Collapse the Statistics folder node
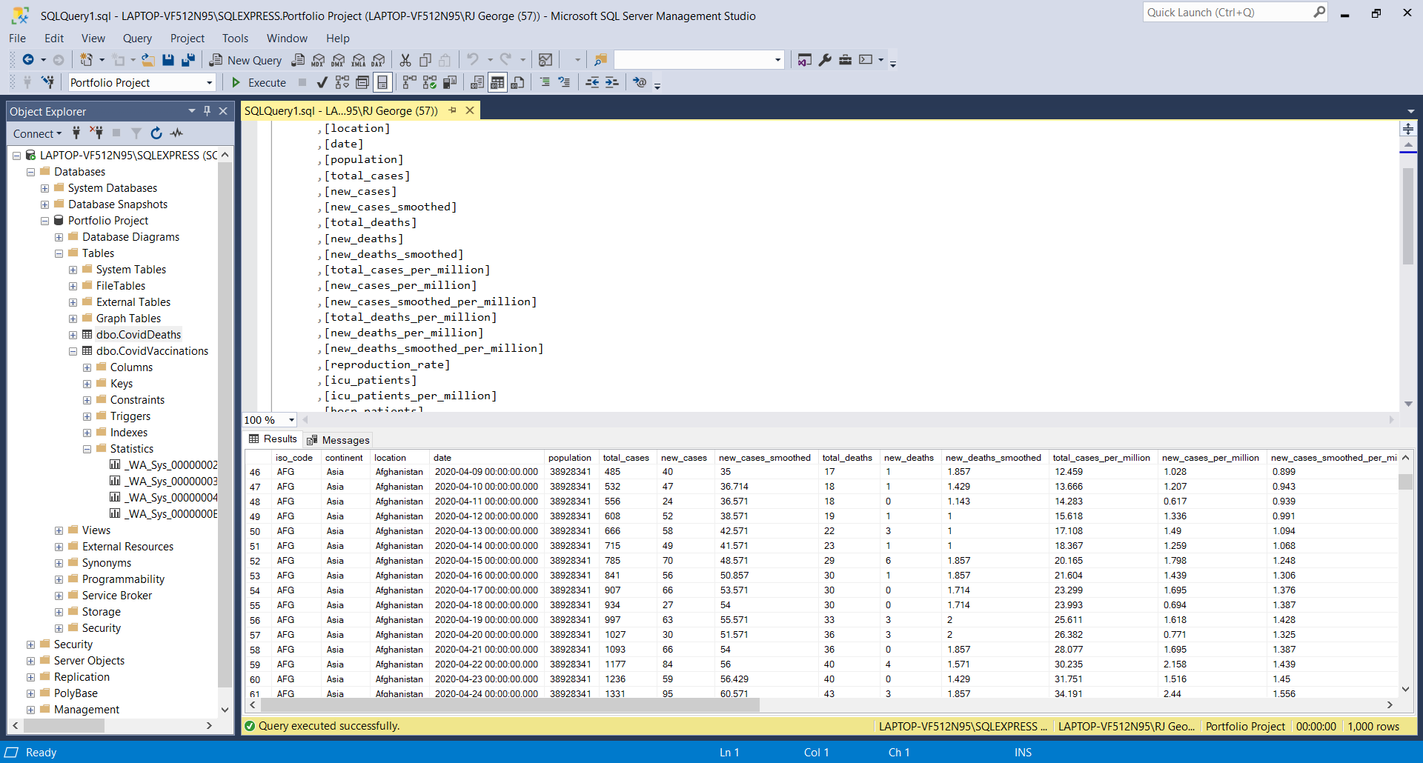The width and height of the screenshot is (1423, 763). (x=87, y=449)
